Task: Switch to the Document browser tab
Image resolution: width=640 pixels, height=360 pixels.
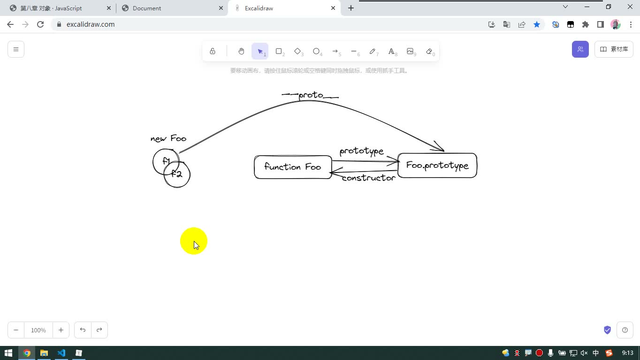Action: (171, 8)
